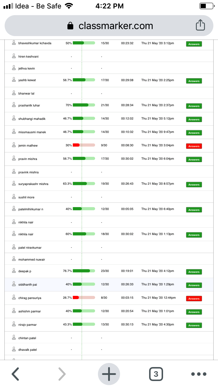Tap the user icon beside jemin mathew
218x388 pixels.
(14, 145)
